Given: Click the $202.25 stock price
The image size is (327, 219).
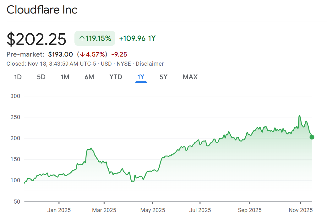Looking at the screenshot, I should (x=36, y=40).
